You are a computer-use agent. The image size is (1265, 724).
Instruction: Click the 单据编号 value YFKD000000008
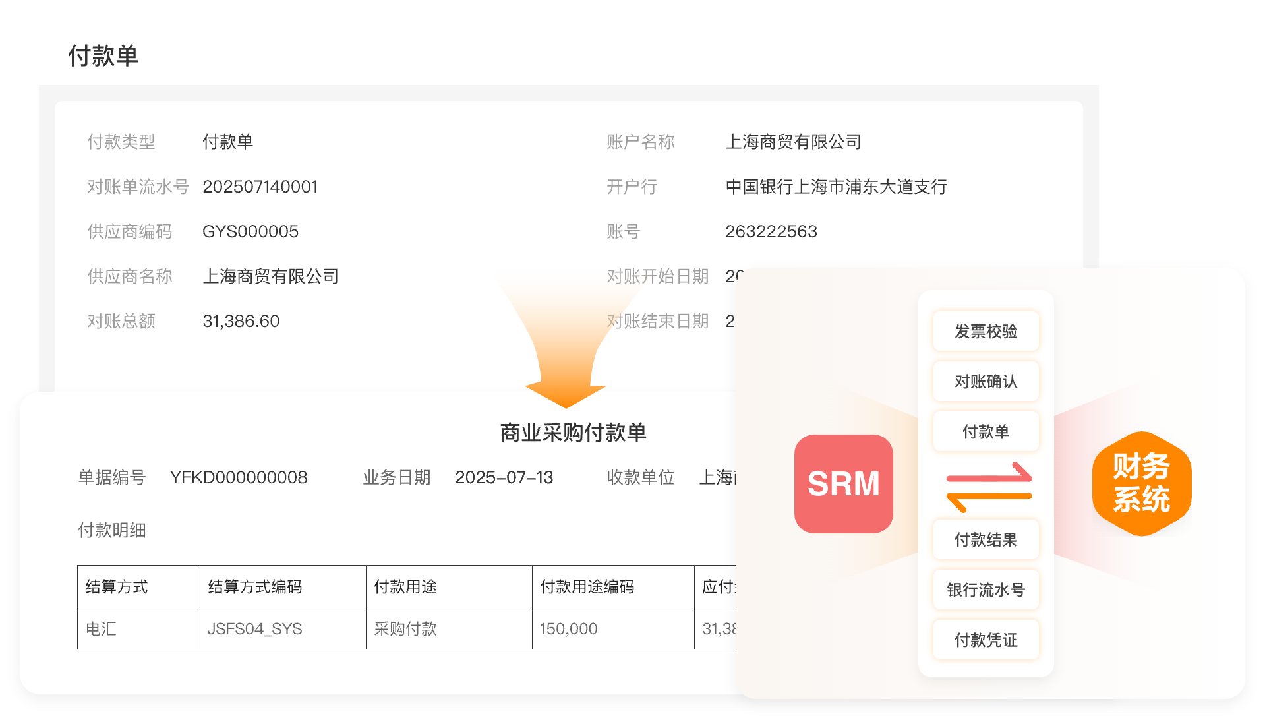(x=238, y=477)
